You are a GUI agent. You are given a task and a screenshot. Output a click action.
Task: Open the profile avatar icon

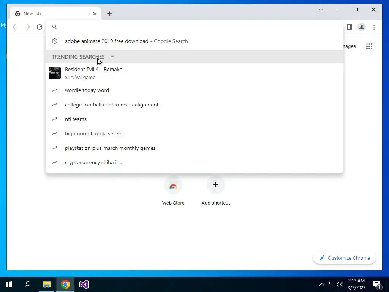click(362, 27)
